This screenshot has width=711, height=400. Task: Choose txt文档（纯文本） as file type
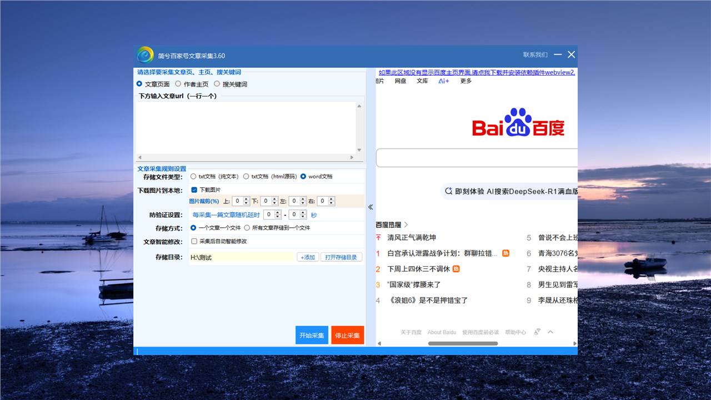[x=193, y=177]
